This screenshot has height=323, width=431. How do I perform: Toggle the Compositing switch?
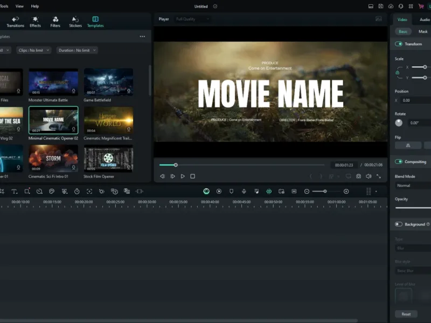(399, 161)
